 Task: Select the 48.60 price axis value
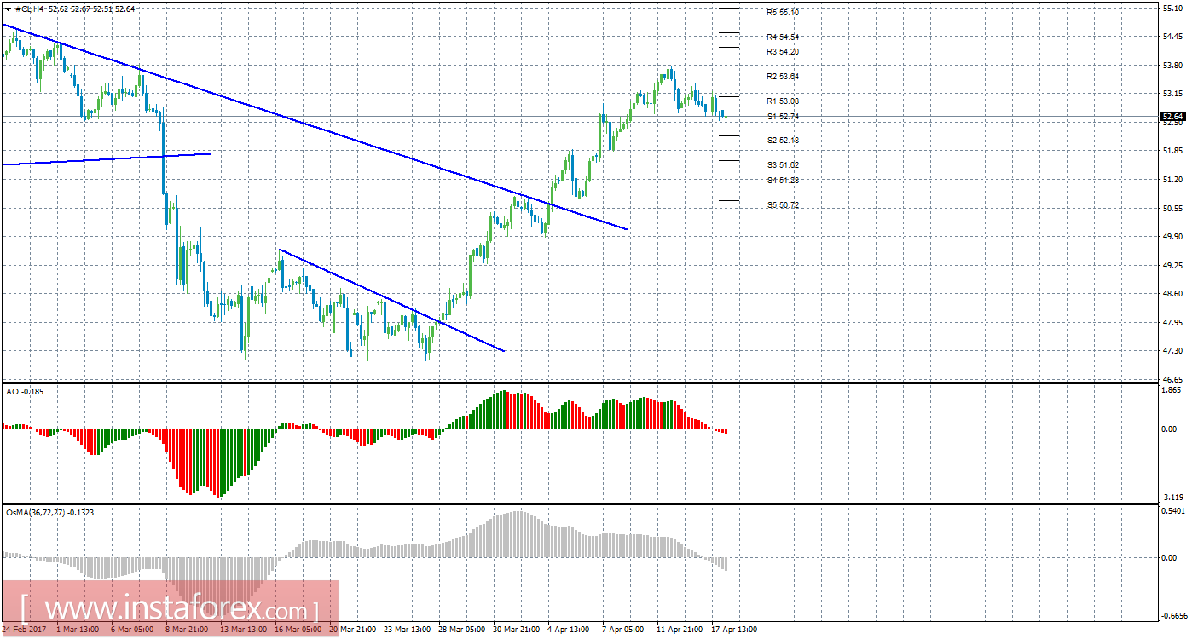click(1172, 294)
